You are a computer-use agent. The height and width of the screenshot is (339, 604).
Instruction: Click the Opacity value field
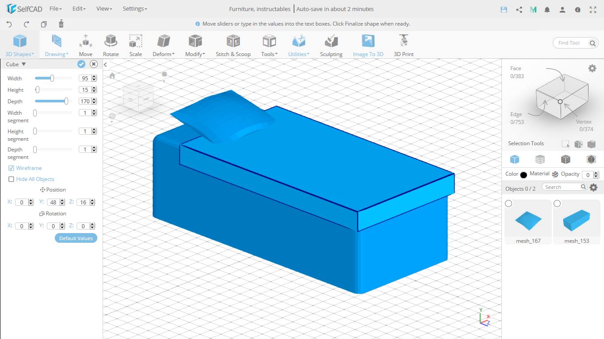tap(588, 175)
